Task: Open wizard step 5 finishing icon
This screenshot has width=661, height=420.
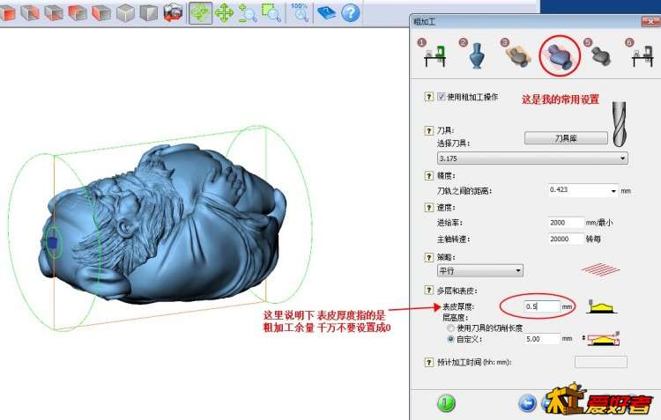Action: pos(600,56)
